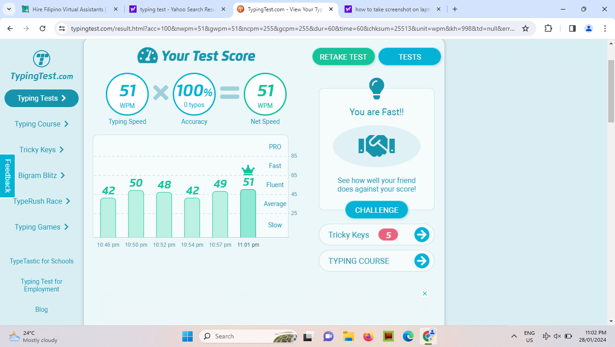Open the Typing Test for Employment link

[x=42, y=285]
